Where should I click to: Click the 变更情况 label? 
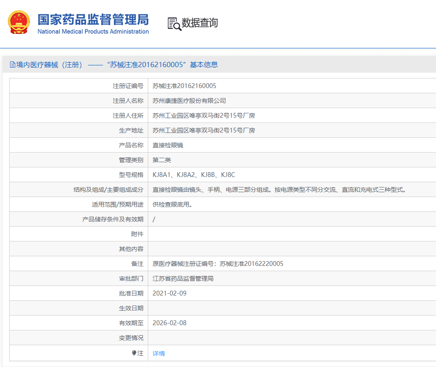pos(131,338)
